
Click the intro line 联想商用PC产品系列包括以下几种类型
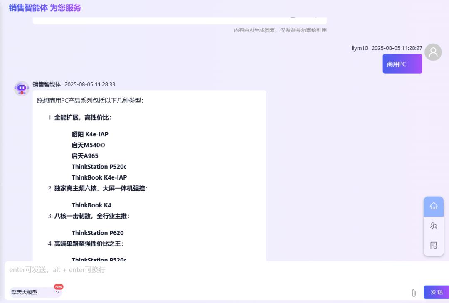(x=90, y=101)
